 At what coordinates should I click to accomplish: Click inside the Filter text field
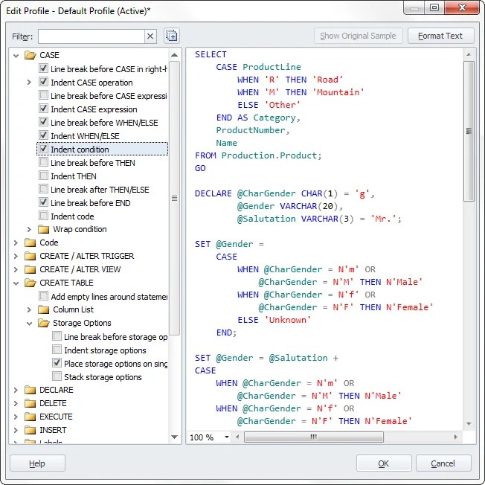pos(91,36)
